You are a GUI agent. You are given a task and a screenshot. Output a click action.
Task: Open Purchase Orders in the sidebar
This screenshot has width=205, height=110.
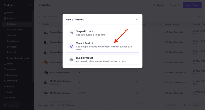pyautogui.click(x=15, y=30)
